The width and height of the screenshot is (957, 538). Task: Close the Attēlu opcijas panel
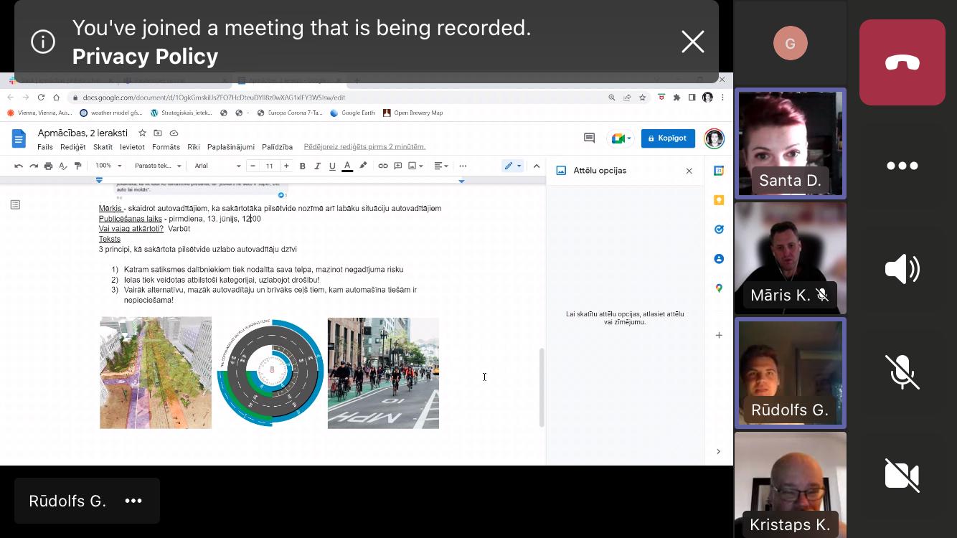click(689, 171)
